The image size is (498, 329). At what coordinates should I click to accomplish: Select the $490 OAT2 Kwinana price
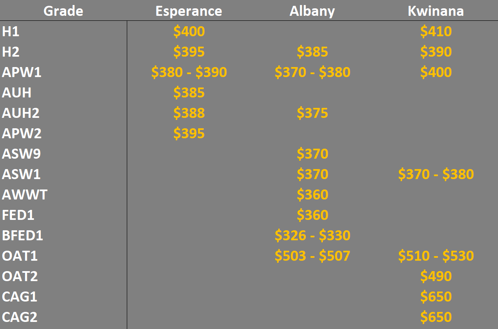[436, 277]
